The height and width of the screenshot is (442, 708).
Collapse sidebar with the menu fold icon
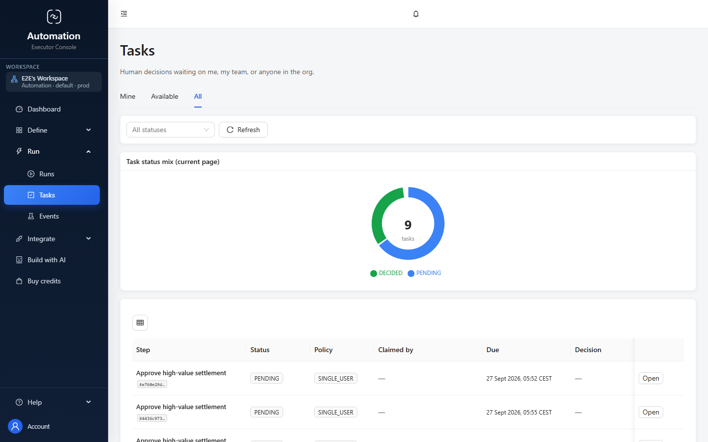pos(124,14)
